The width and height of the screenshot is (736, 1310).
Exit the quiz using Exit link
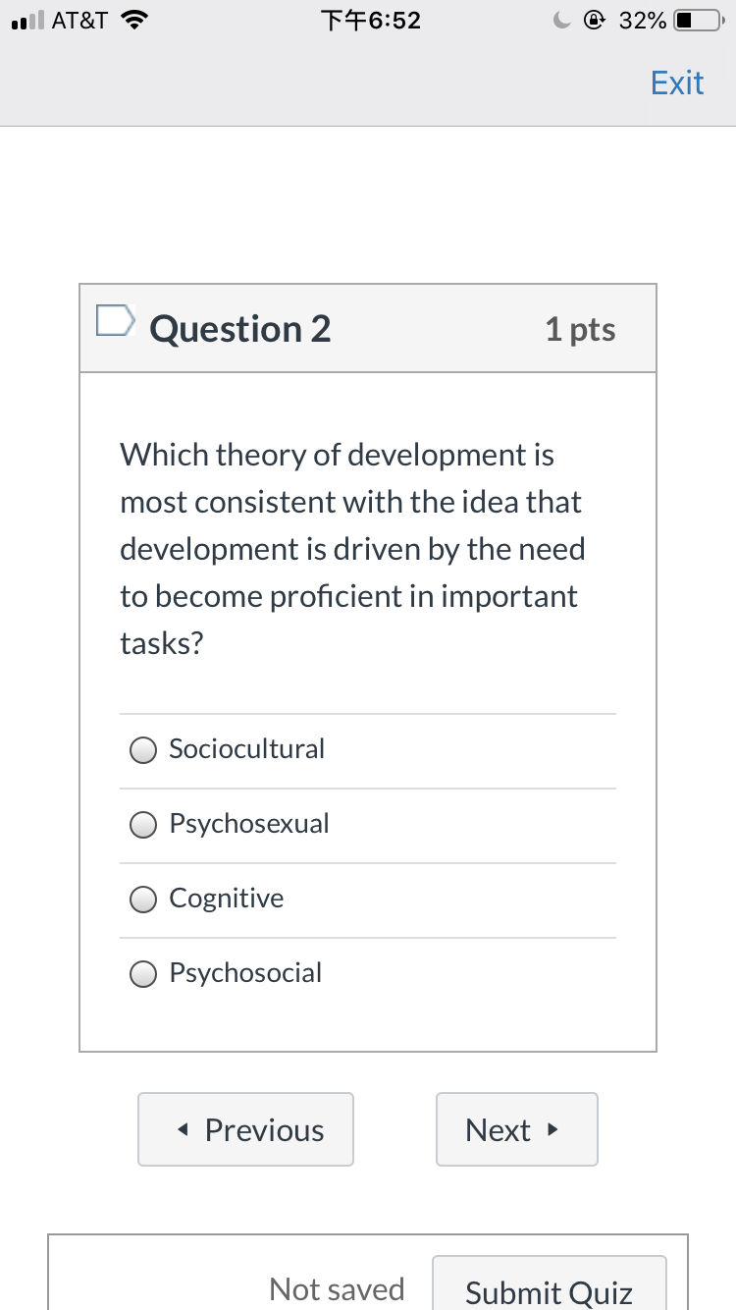click(677, 82)
